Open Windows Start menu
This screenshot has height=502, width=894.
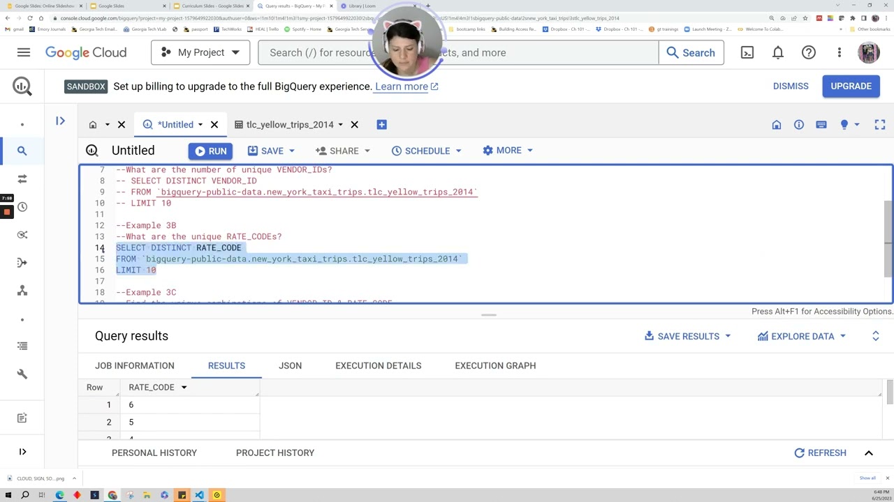click(x=8, y=495)
